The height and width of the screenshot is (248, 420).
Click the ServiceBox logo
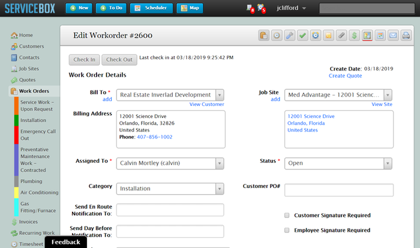[30, 8]
